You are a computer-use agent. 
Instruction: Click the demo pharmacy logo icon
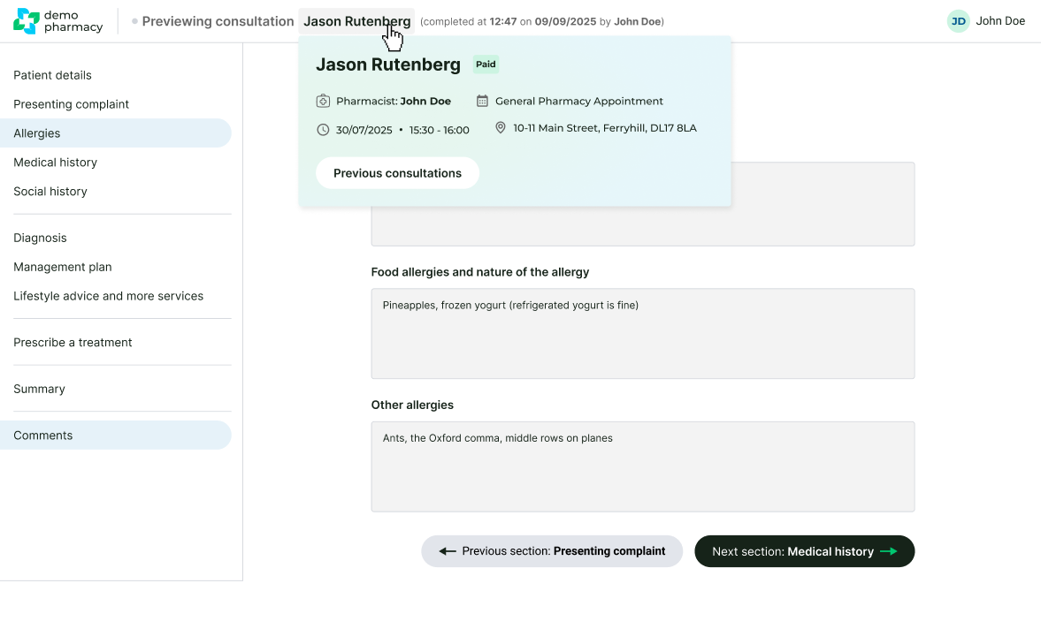point(27,21)
